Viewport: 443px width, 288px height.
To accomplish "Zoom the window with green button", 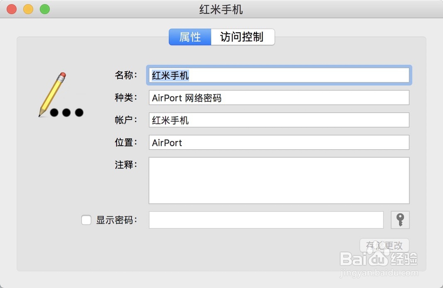I will pyautogui.click(x=45, y=9).
